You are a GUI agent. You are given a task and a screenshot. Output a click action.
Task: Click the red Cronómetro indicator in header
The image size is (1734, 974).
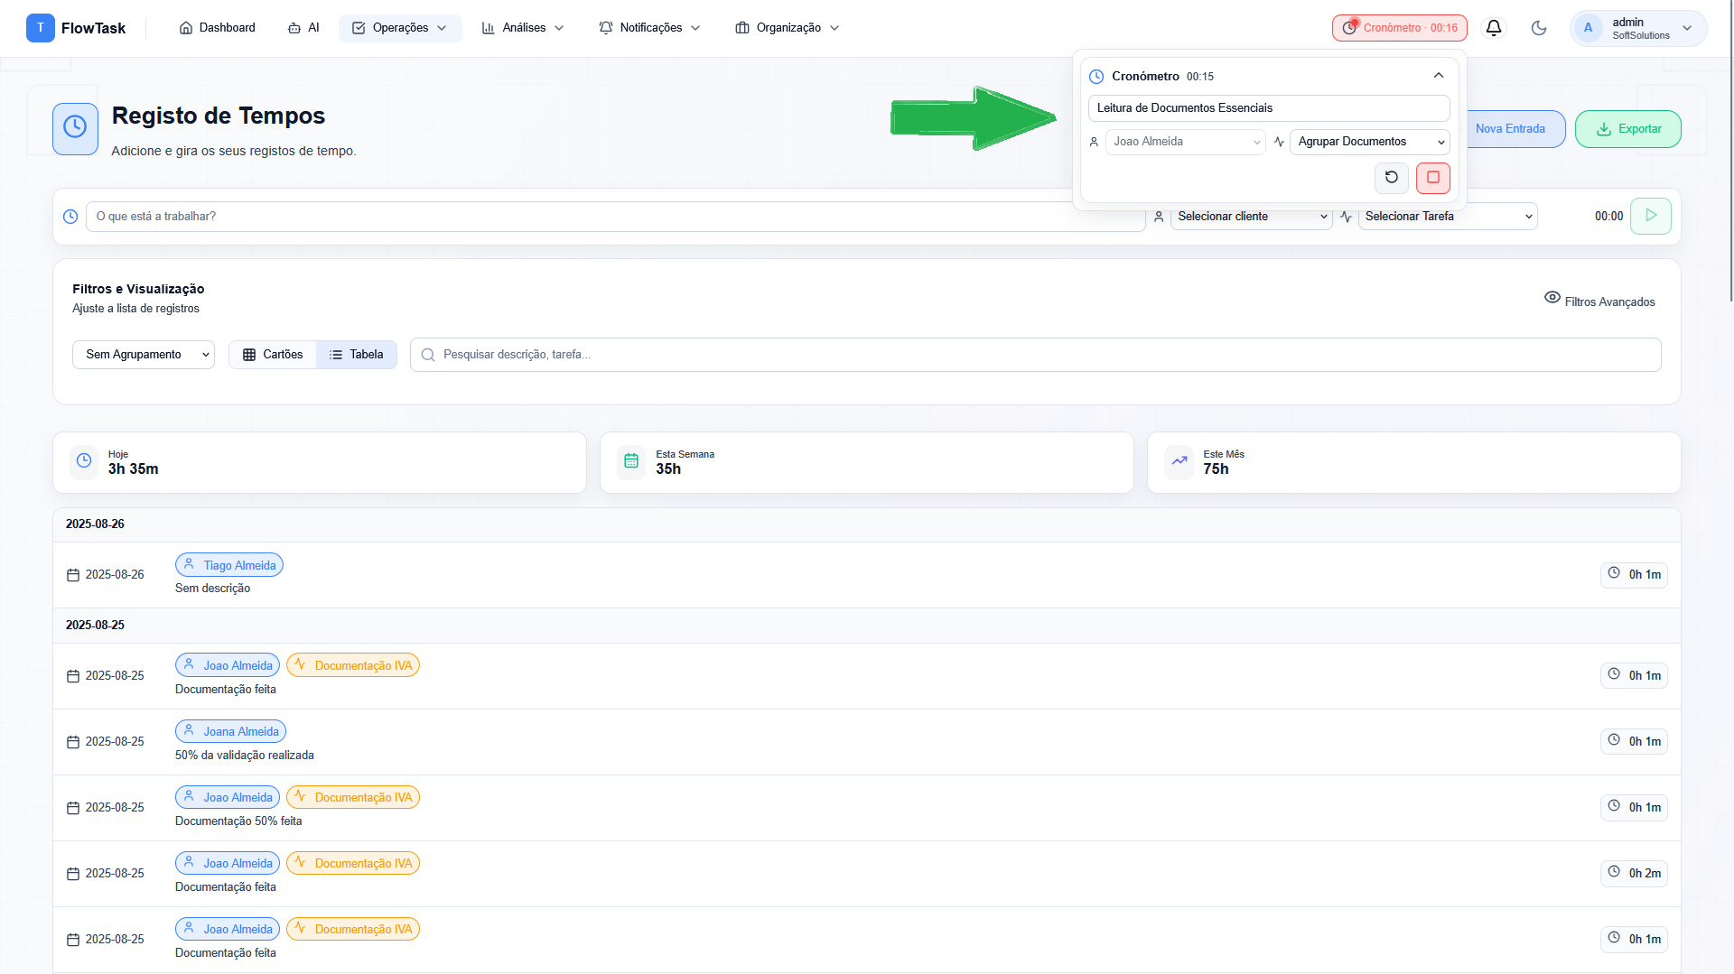(1399, 28)
